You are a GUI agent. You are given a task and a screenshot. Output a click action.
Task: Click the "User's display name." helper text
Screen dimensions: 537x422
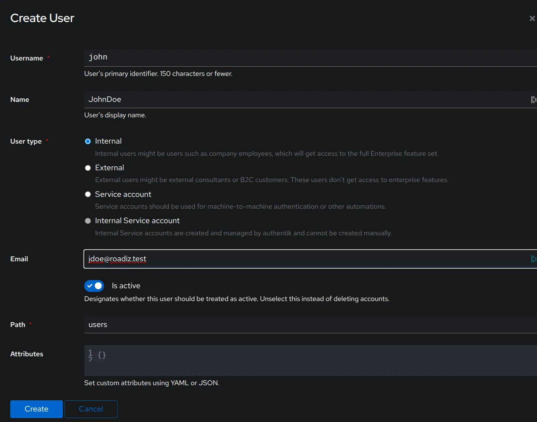pyautogui.click(x=115, y=115)
